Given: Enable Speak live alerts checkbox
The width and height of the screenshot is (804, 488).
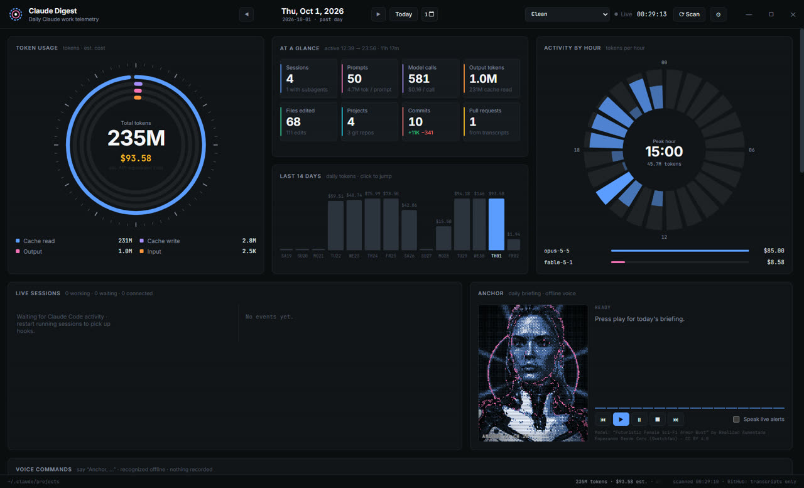Looking at the screenshot, I should [x=736, y=419].
